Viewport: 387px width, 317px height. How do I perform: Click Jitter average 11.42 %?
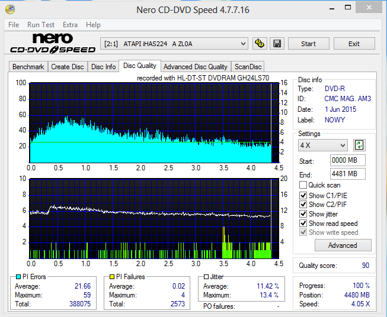268,286
